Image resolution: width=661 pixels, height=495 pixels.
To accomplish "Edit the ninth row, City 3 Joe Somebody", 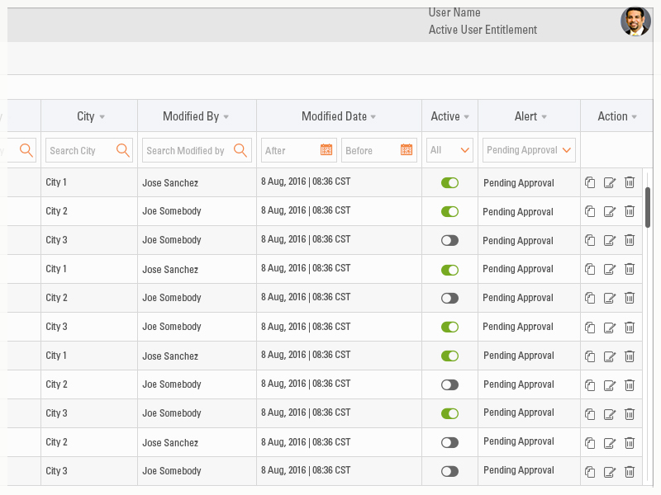I will [610, 414].
